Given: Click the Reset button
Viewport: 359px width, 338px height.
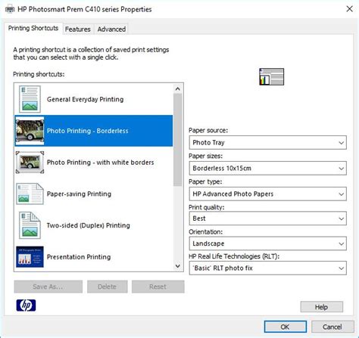Looking at the screenshot, I should [x=158, y=287].
